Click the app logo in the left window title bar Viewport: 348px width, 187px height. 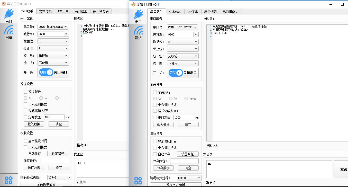tap(4, 4)
